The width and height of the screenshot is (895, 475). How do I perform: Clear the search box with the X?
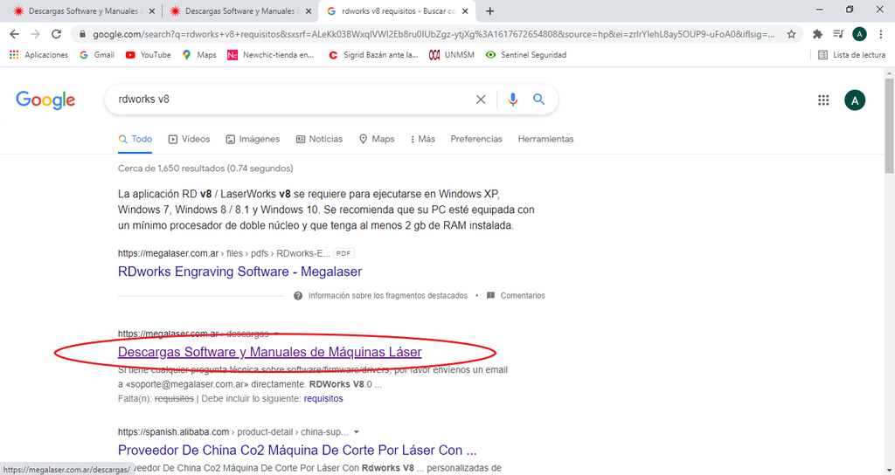pyautogui.click(x=481, y=100)
